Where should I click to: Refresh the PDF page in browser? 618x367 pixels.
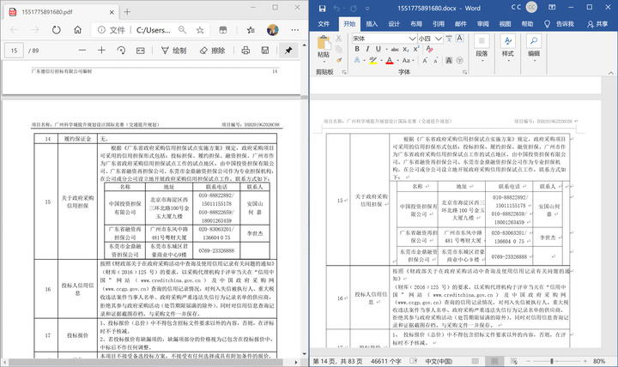tap(57, 30)
